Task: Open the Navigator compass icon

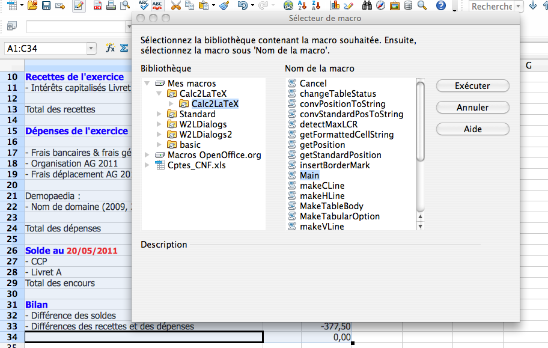Action: [380, 6]
